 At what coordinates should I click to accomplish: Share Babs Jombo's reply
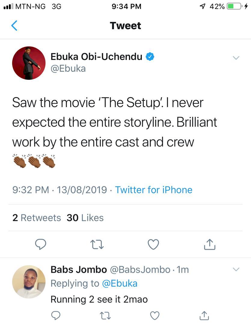pyautogui.click(x=204, y=315)
